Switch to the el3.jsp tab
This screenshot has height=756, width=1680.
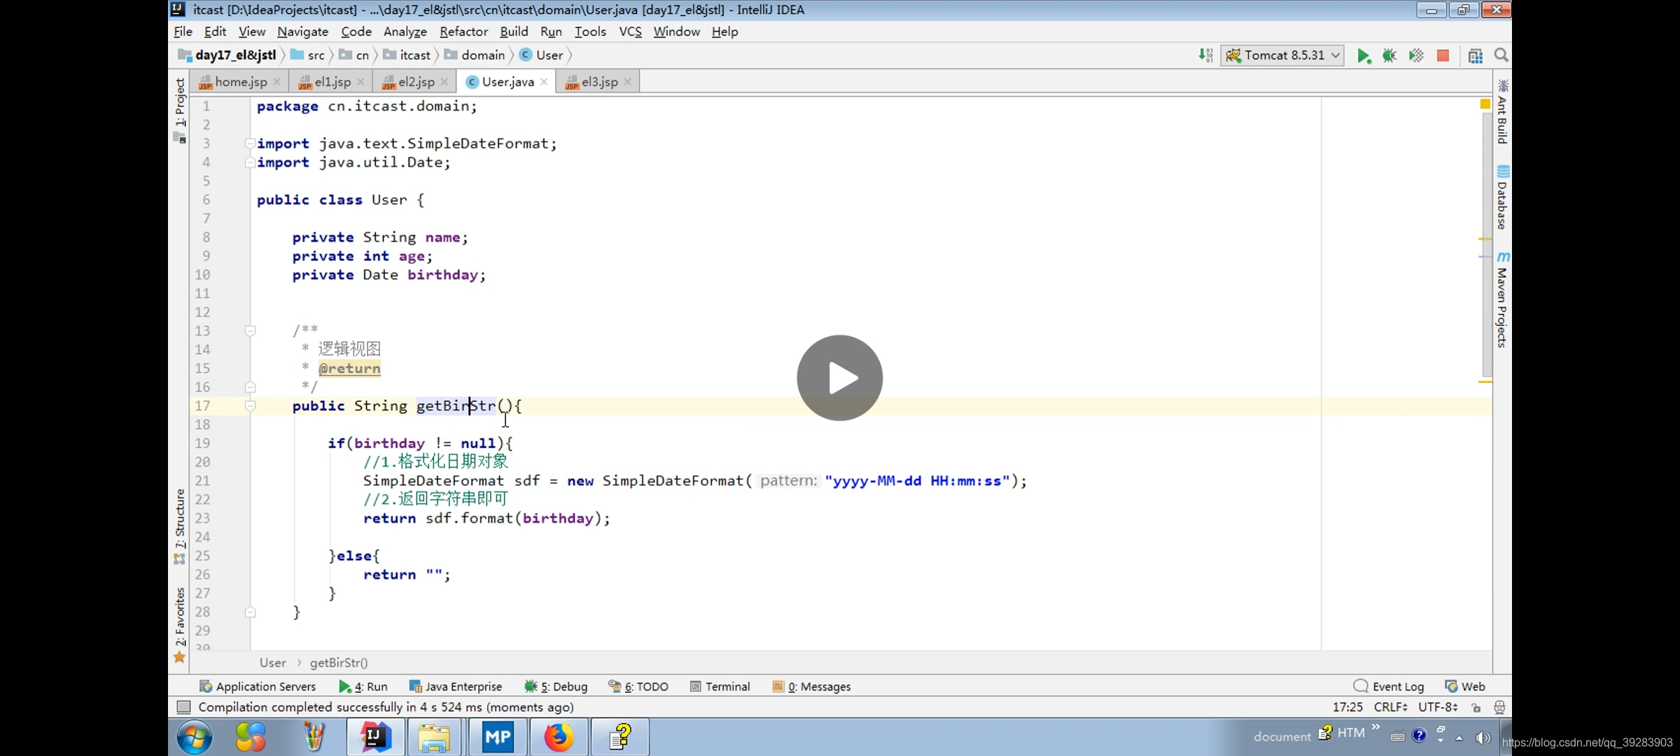(x=596, y=81)
